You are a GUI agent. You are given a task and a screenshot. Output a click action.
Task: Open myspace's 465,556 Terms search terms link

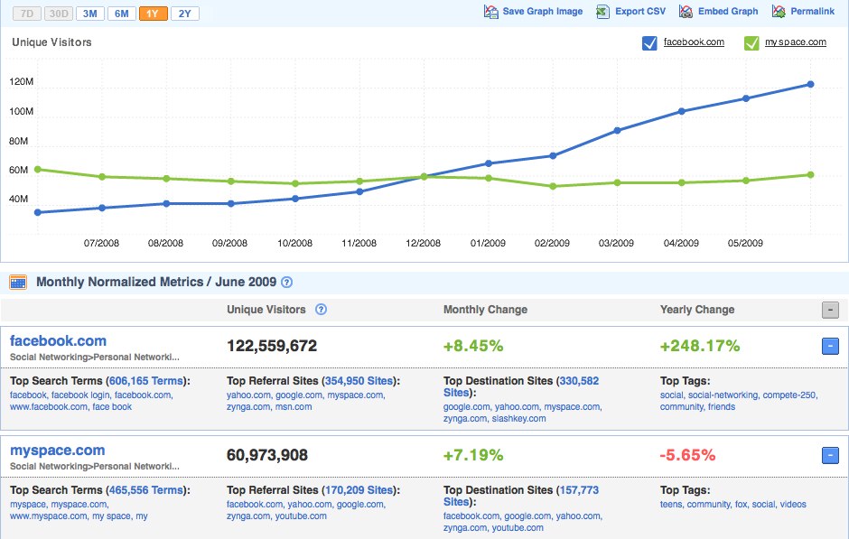[x=145, y=490]
